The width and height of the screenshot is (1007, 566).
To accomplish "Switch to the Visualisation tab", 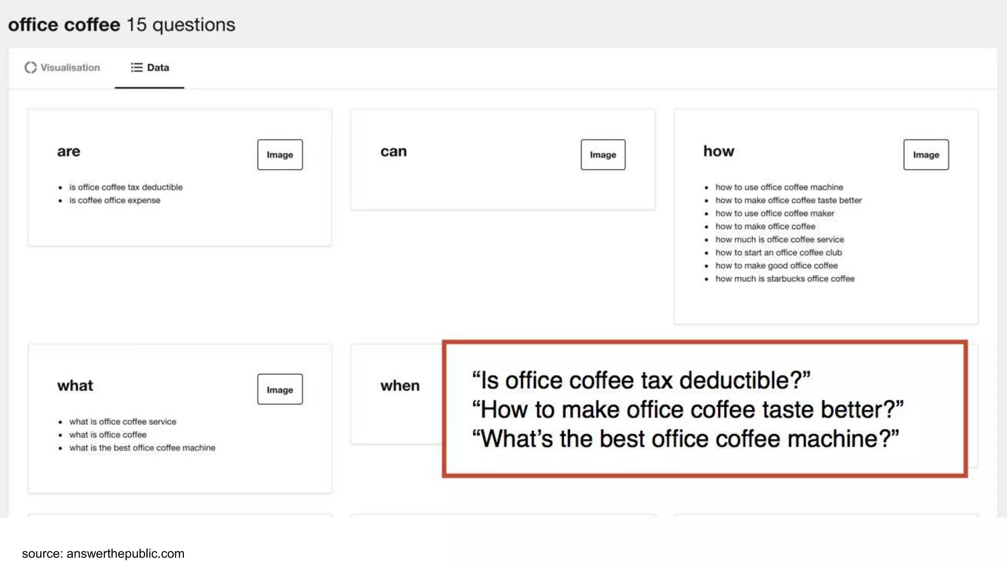I will [62, 68].
